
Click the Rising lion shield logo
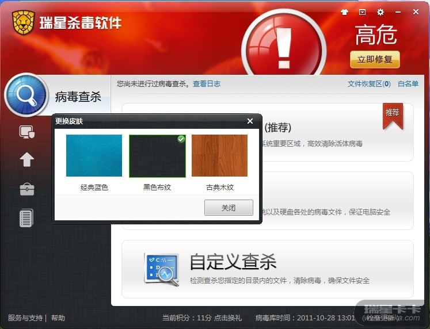pos(23,22)
